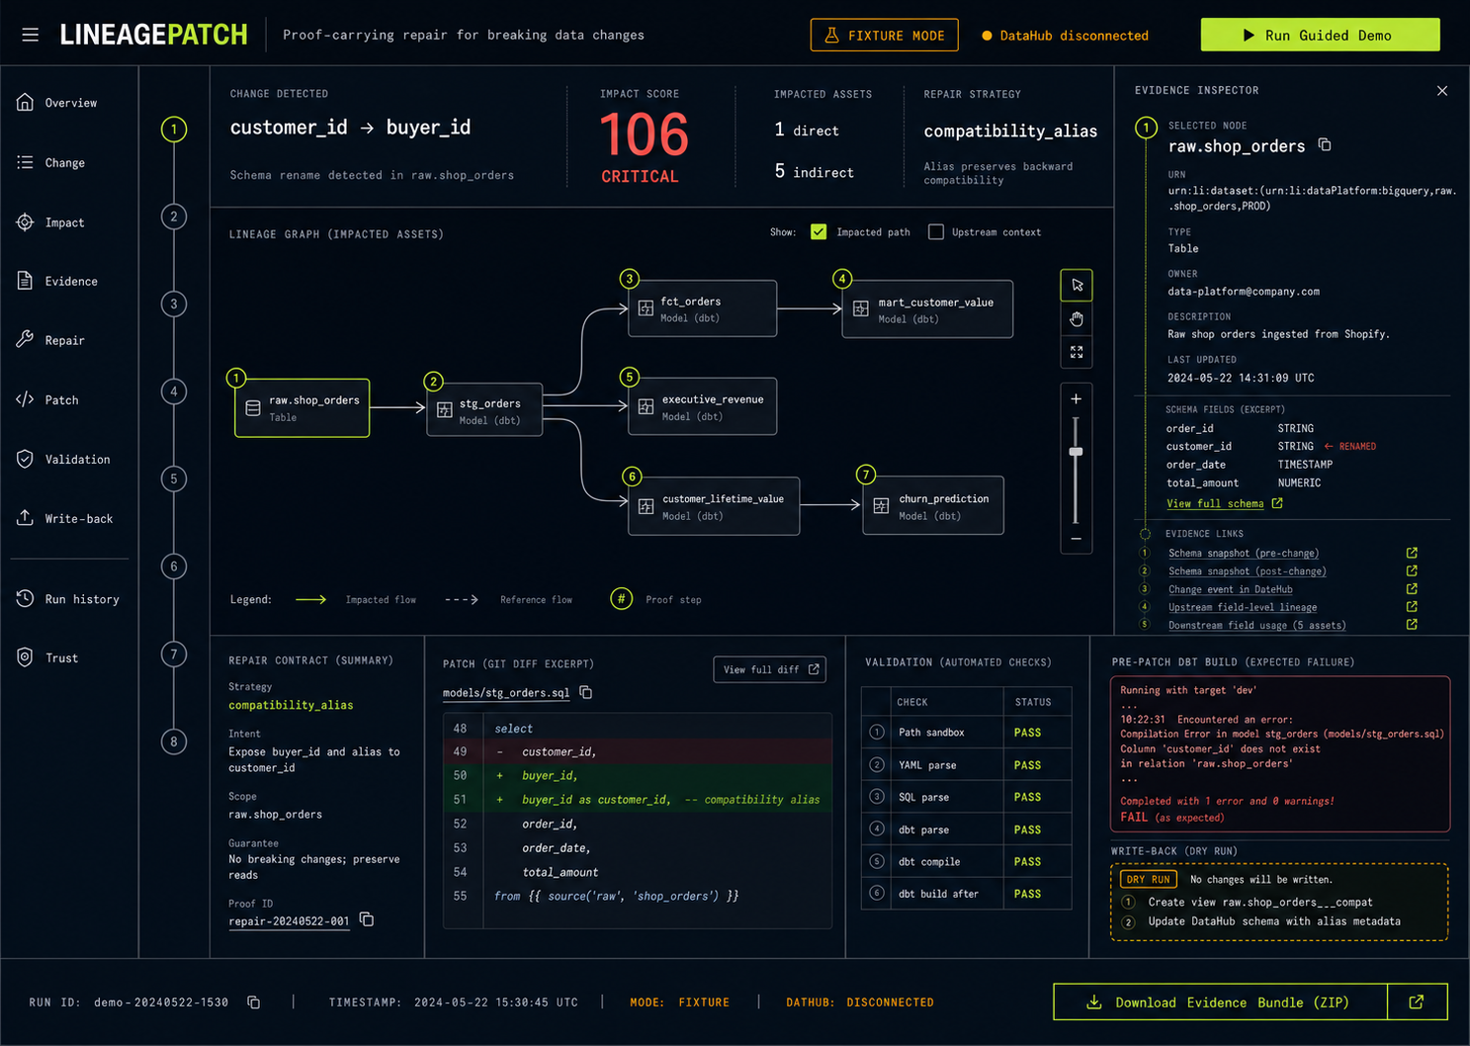Copy the raw.shop_orders node name
Screen dimensions: 1470x1046
pos(1325,145)
